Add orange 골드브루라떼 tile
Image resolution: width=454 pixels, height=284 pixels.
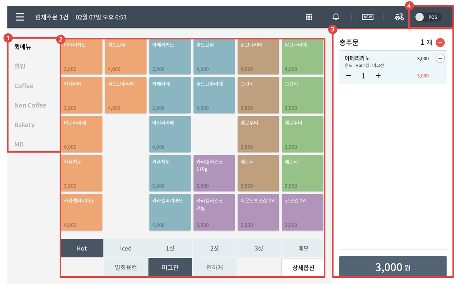tap(126, 95)
